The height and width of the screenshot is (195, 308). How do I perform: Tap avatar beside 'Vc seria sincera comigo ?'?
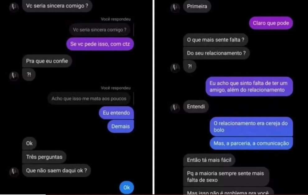[x=14, y=7]
